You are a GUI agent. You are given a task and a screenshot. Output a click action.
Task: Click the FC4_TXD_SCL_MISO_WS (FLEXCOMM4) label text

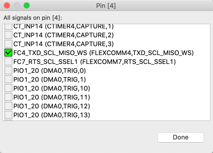103,53
